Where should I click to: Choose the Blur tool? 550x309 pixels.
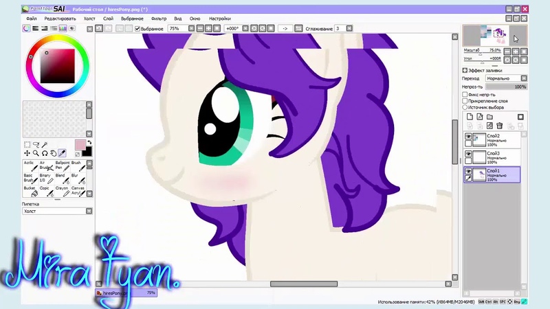(78, 179)
